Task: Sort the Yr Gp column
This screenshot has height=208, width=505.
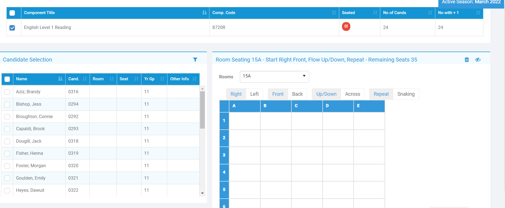Action: click(162, 79)
